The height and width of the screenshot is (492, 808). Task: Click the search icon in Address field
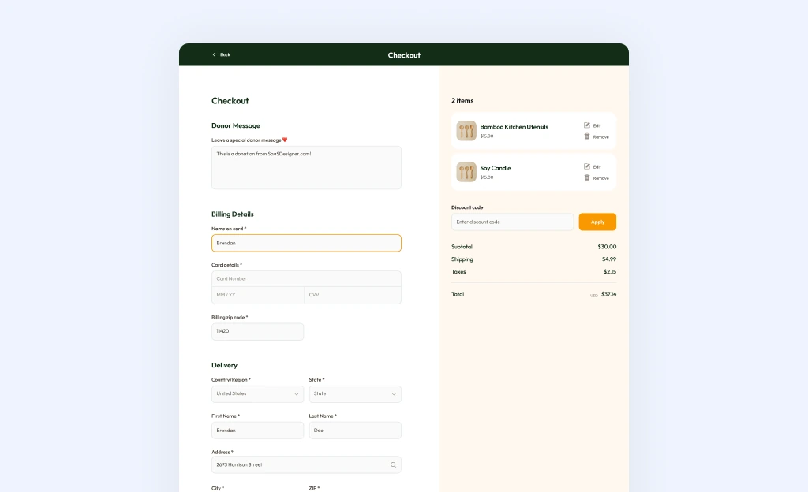[x=393, y=464]
